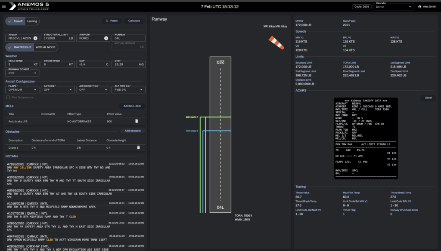The width and height of the screenshot is (441, 251).
Task: Click the Add MEL item button
Action: point(132,106)
